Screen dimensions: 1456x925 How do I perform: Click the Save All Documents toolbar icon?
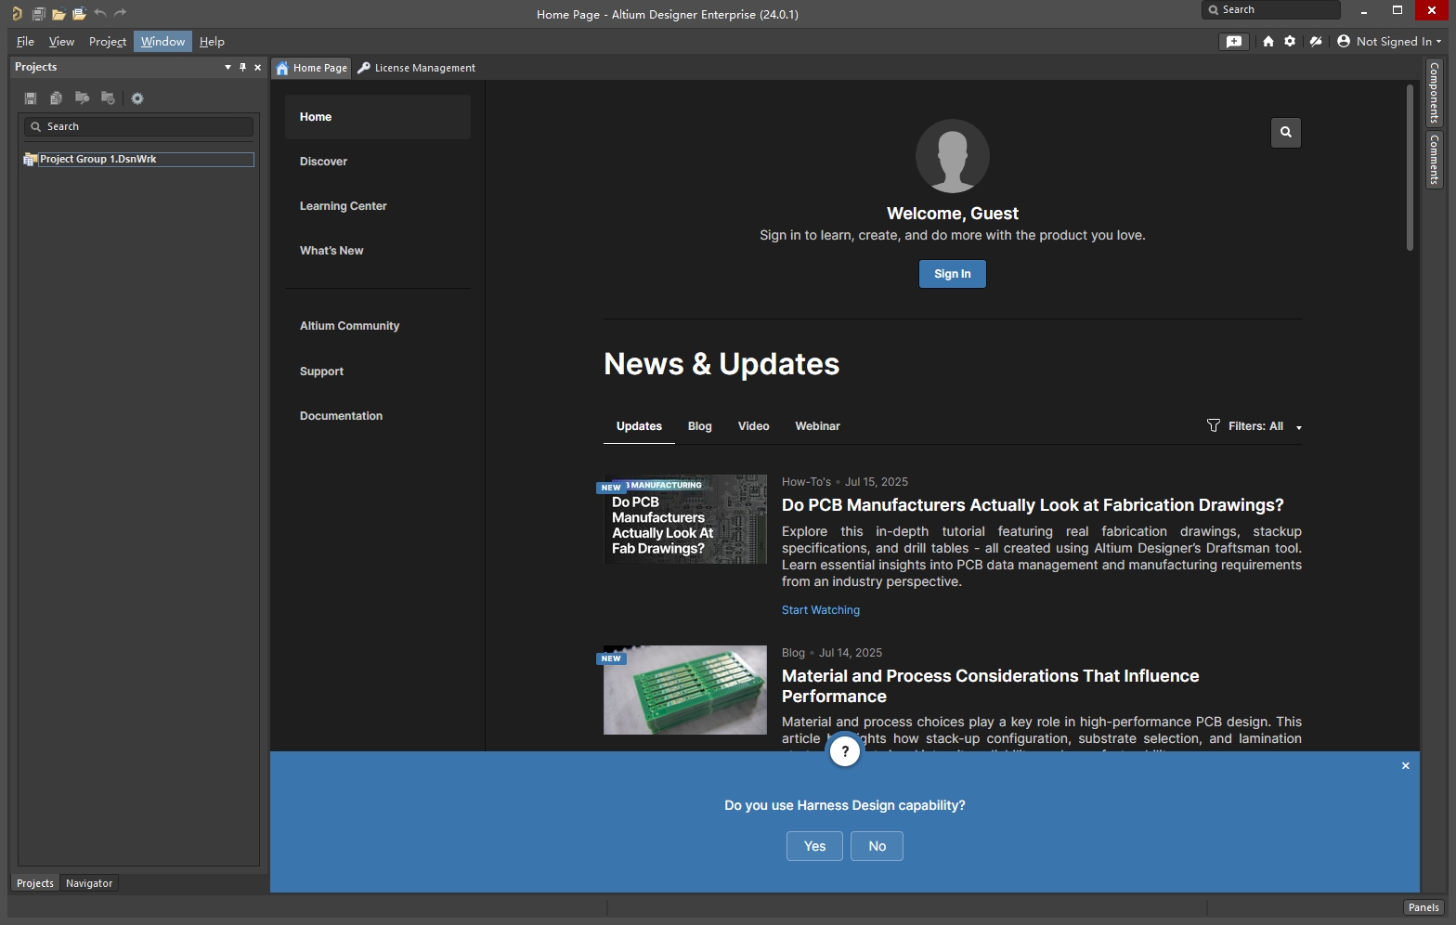click(38, 14)
